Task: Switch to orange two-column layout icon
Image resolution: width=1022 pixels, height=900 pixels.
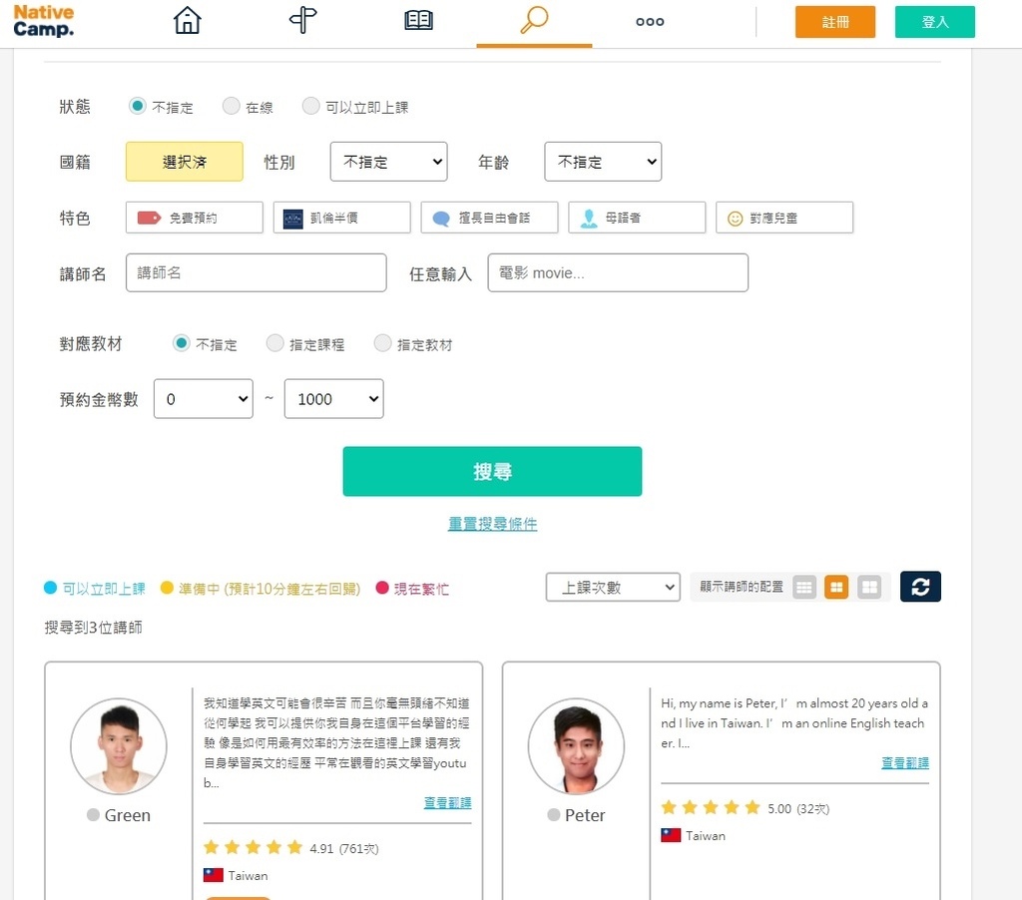Action: [836, 587]
